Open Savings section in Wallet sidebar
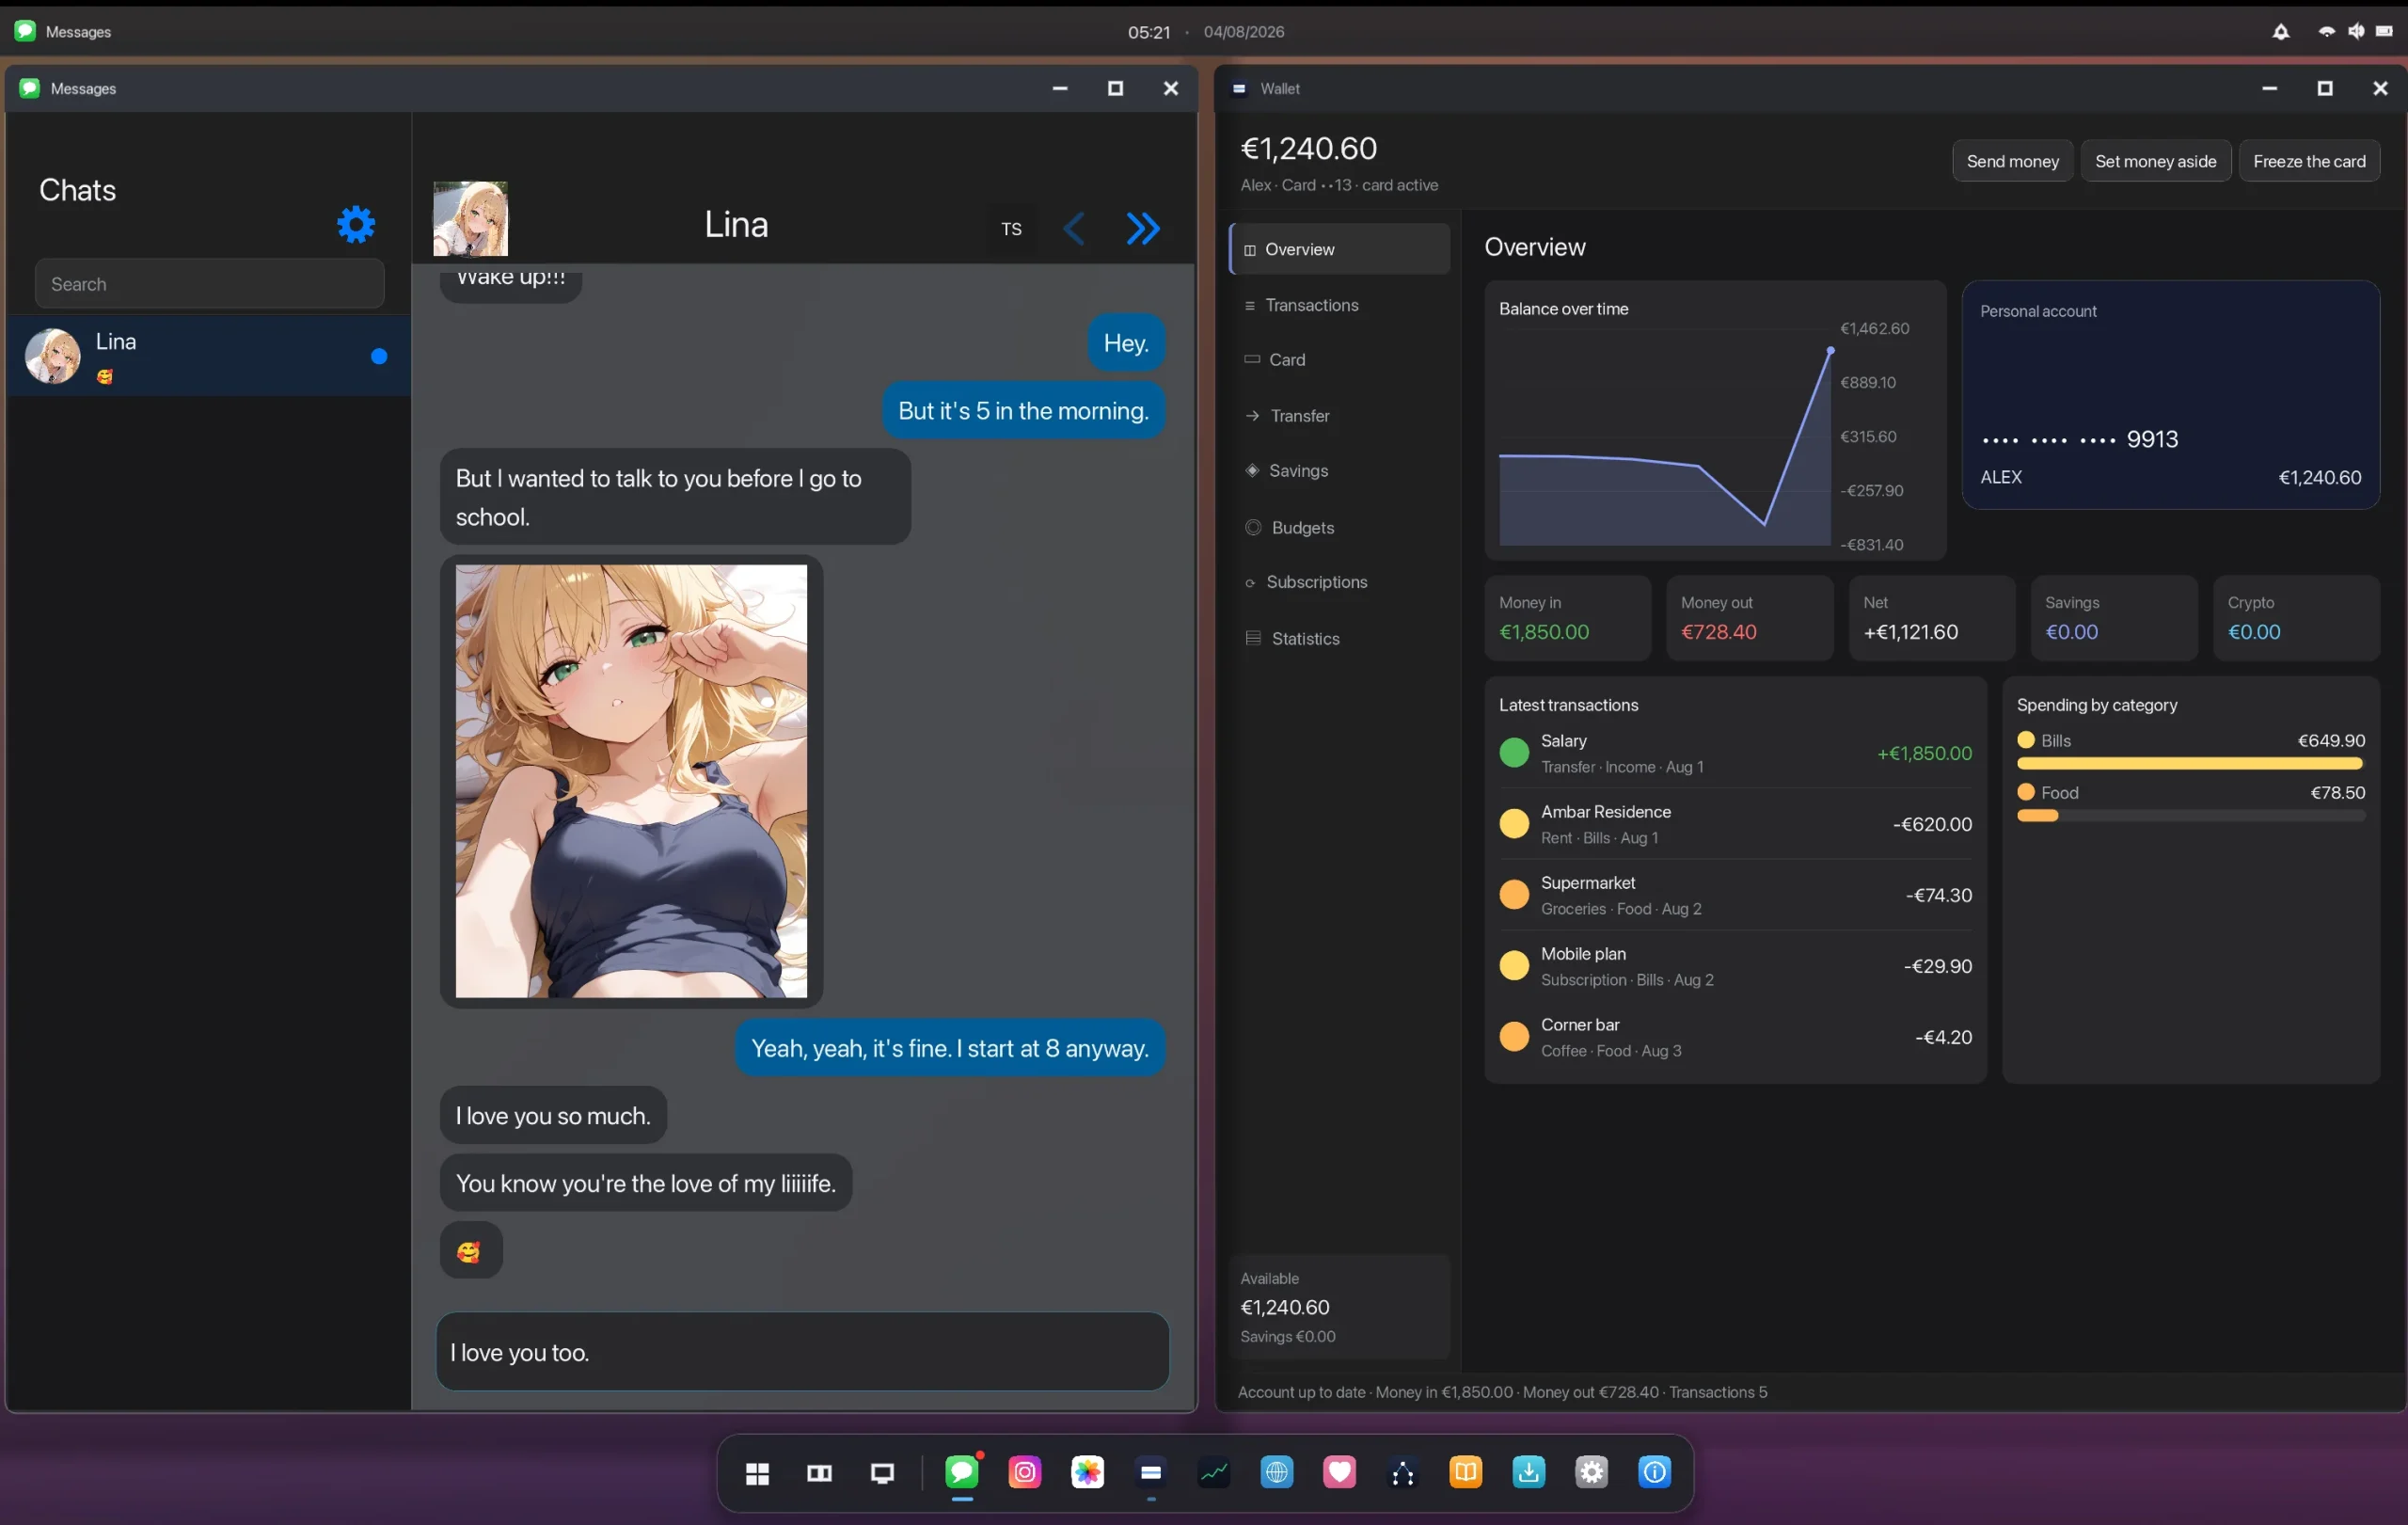The width and height of the screenshot is (2408, 1525). click(1339, 471)
